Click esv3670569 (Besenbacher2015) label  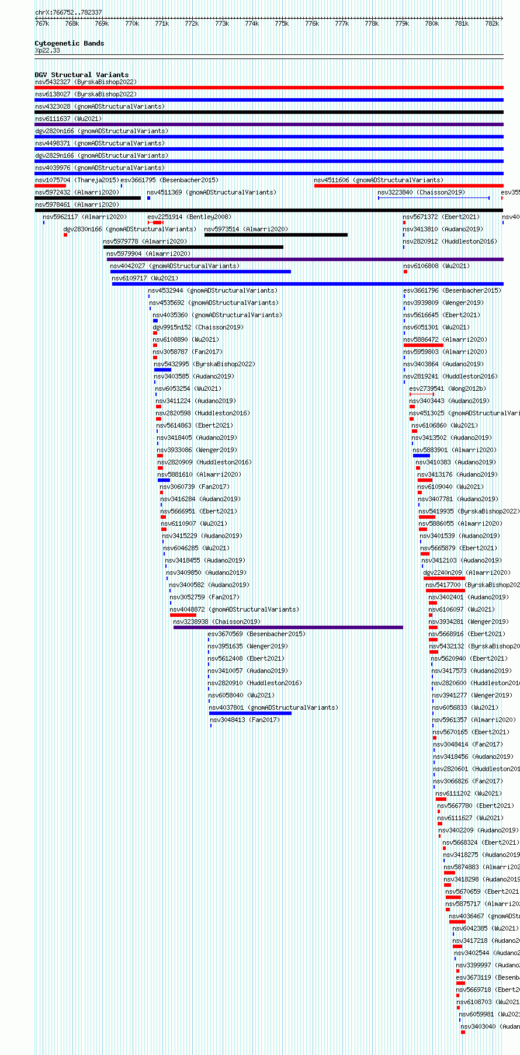(x=256, y=634)
